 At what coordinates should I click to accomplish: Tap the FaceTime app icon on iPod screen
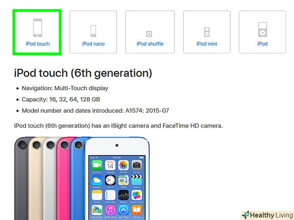pos(97,165)
